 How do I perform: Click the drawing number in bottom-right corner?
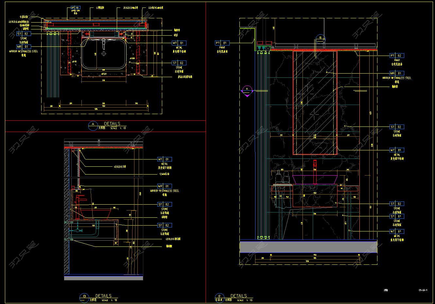(423, 289)
